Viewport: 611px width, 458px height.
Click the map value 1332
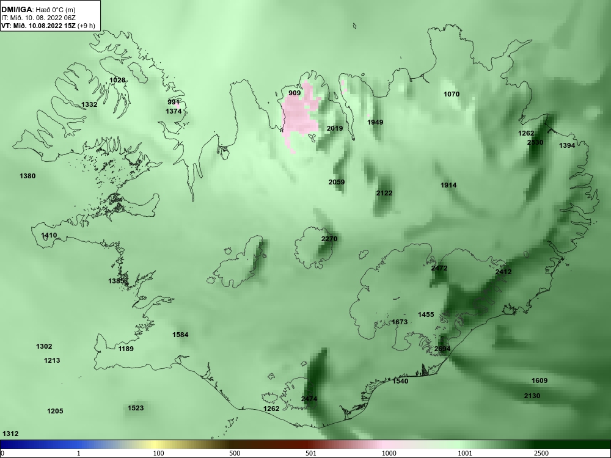tap(89, 104)
